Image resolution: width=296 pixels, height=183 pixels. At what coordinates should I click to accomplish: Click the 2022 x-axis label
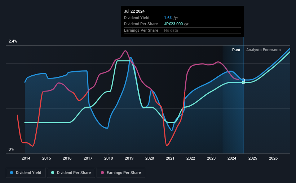[191, 158]
